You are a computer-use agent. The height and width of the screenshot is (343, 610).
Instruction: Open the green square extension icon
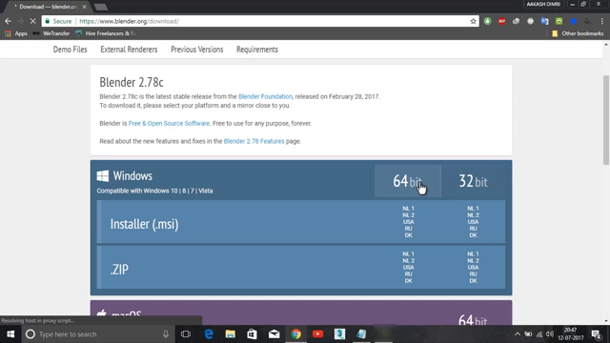click(x=559, y=21)
